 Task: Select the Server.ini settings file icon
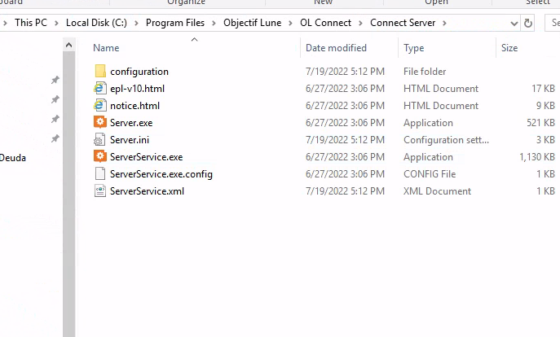100,140
